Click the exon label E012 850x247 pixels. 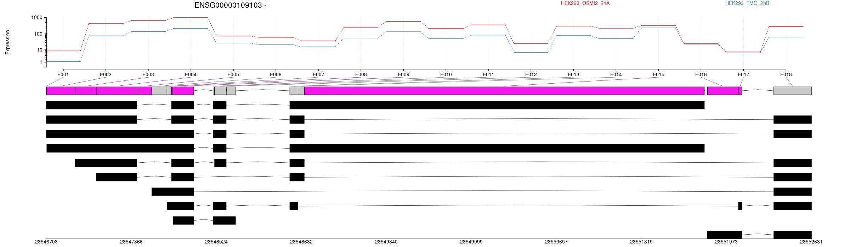tap(531, 74)
